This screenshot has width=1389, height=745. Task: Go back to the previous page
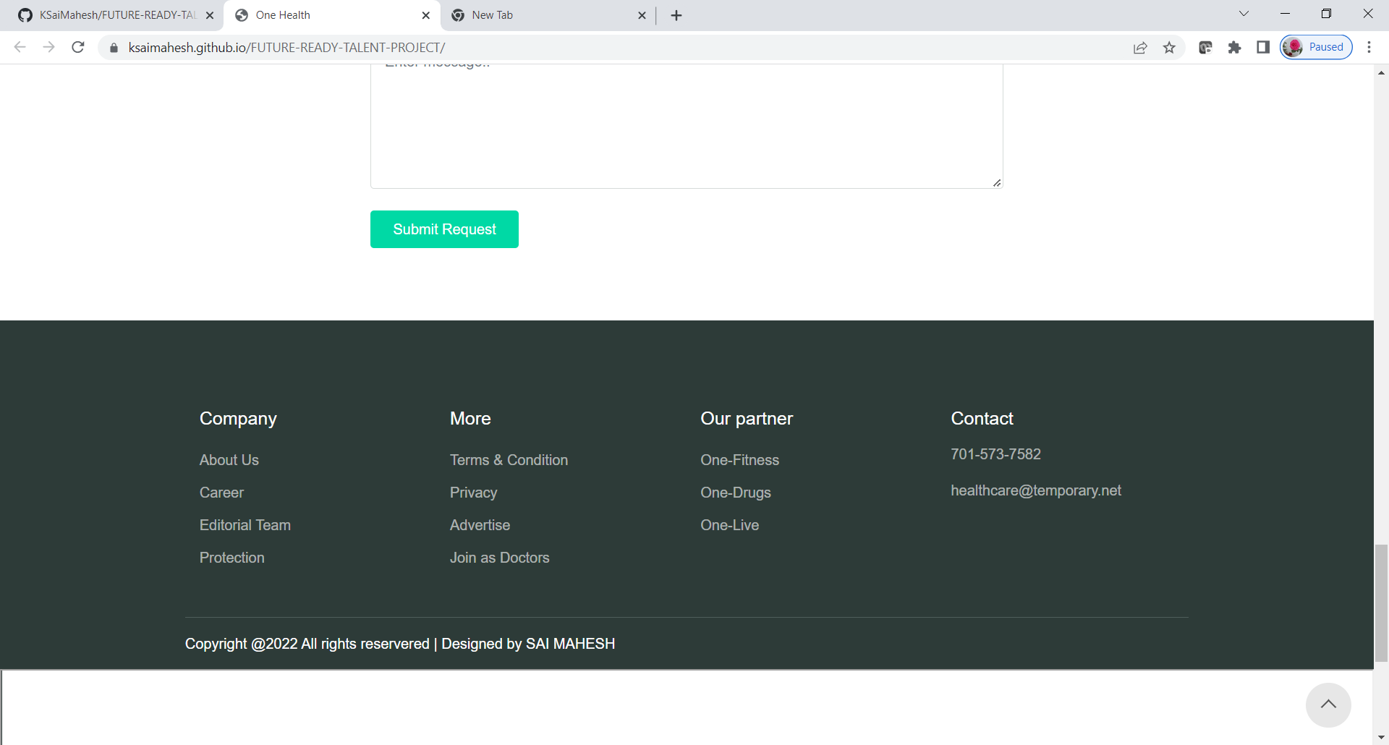[20, 47]
